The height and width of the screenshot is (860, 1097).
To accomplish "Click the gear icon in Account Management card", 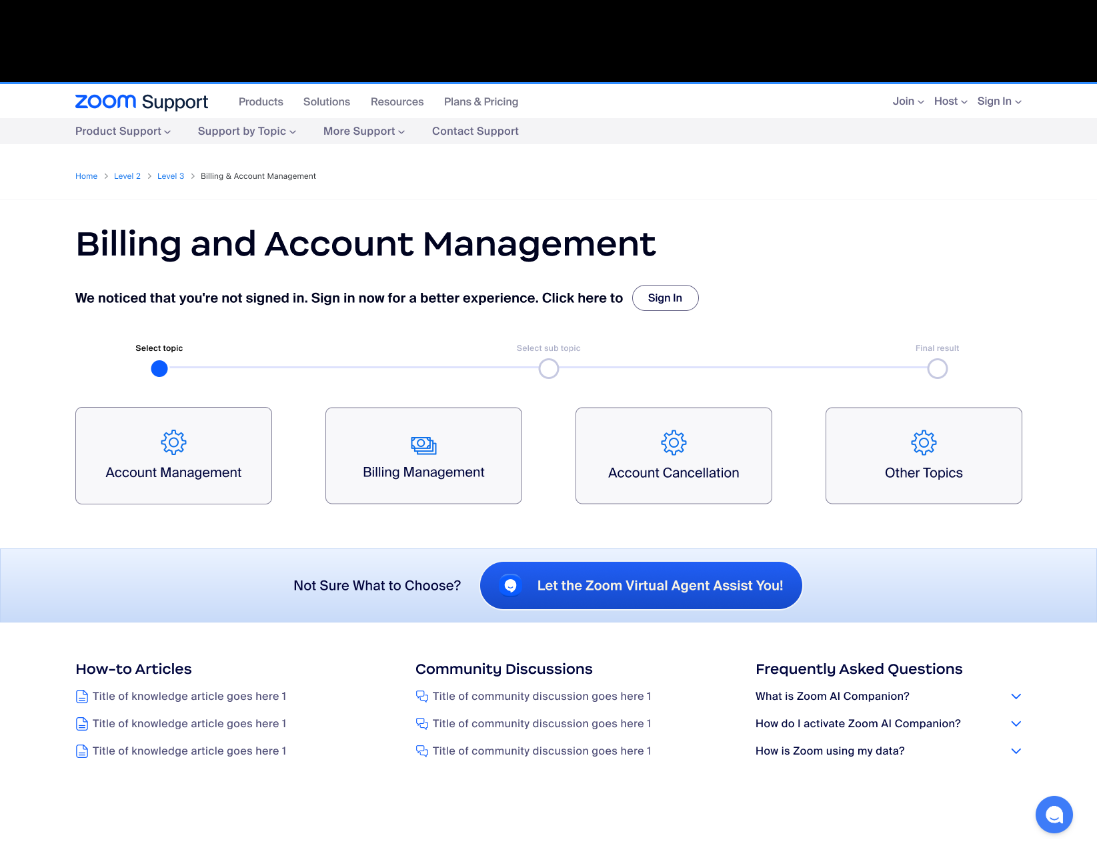I will (173, 442).
